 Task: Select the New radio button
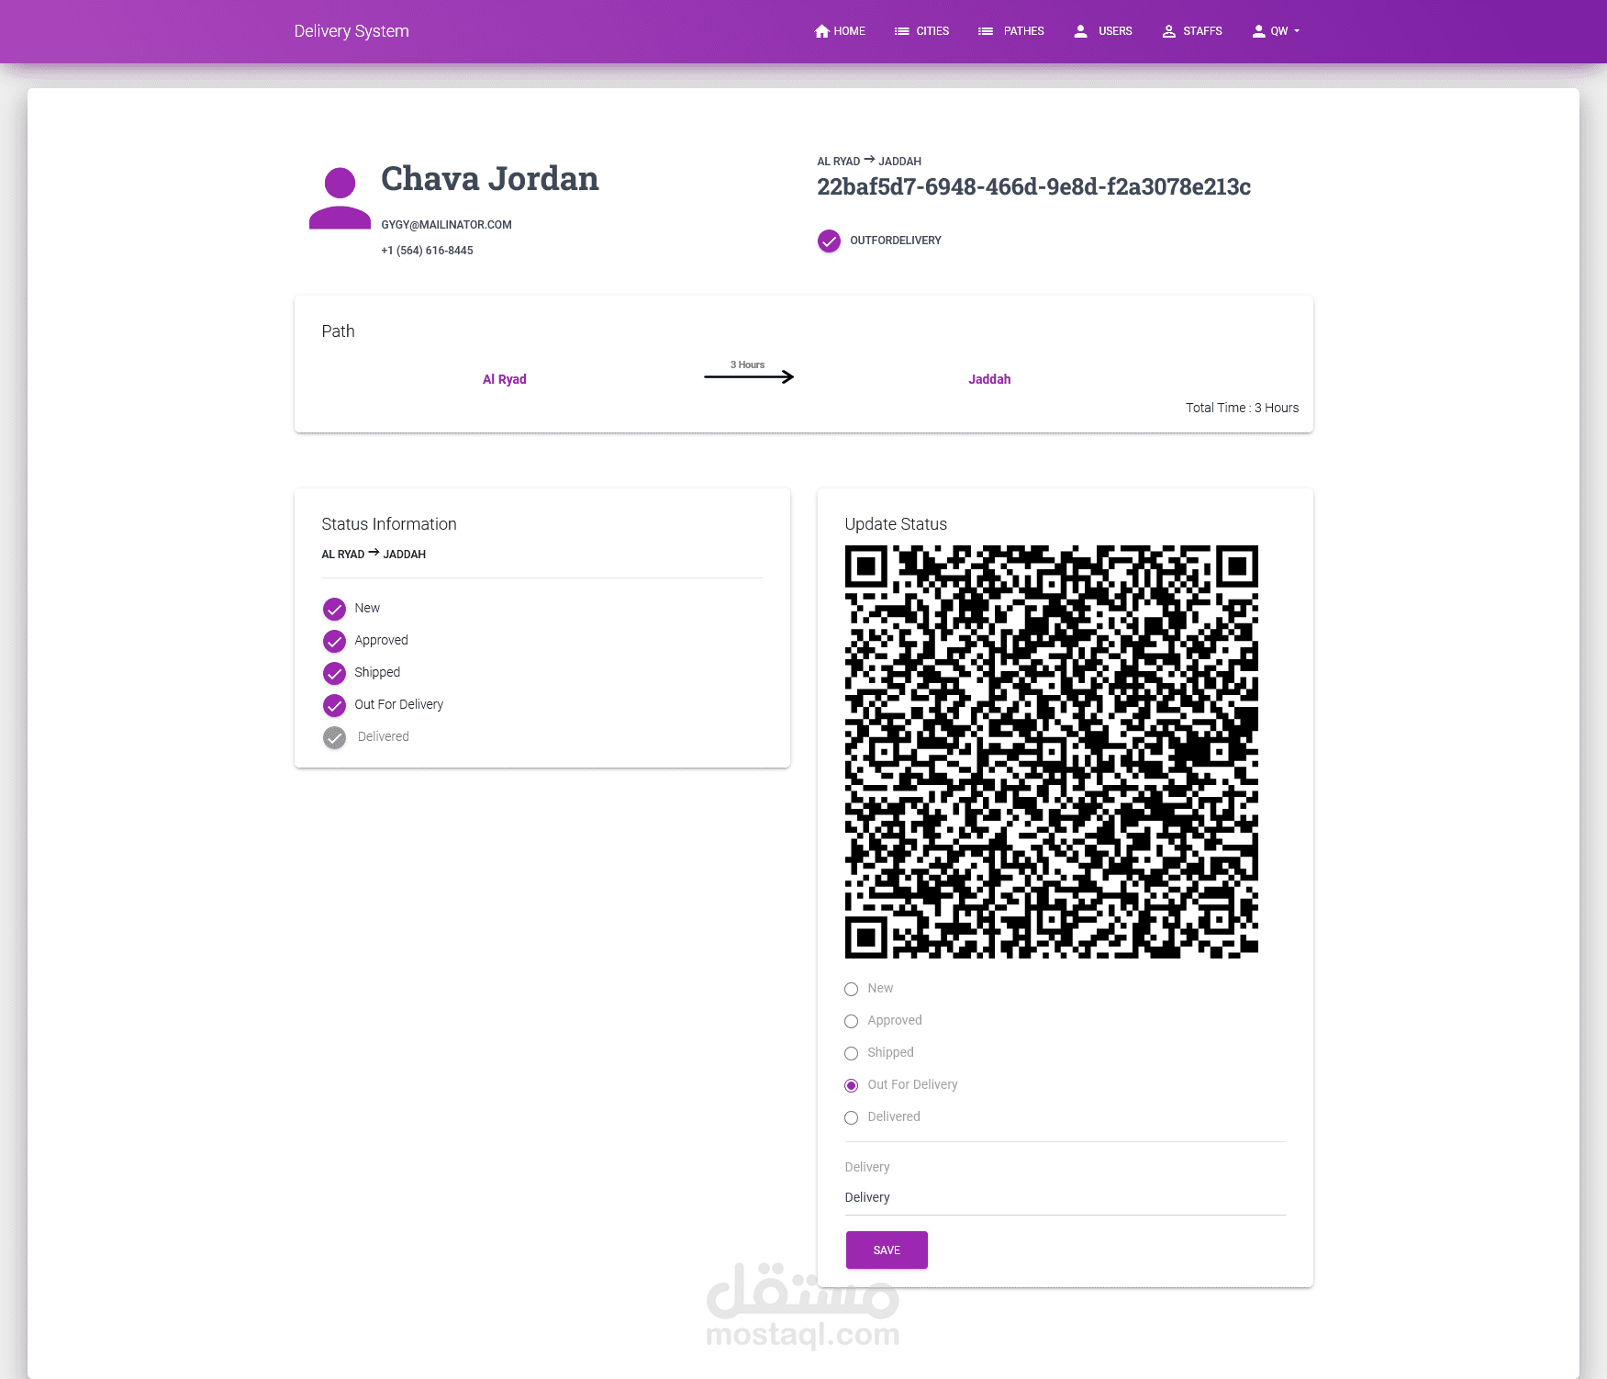[x=851, y=989]
